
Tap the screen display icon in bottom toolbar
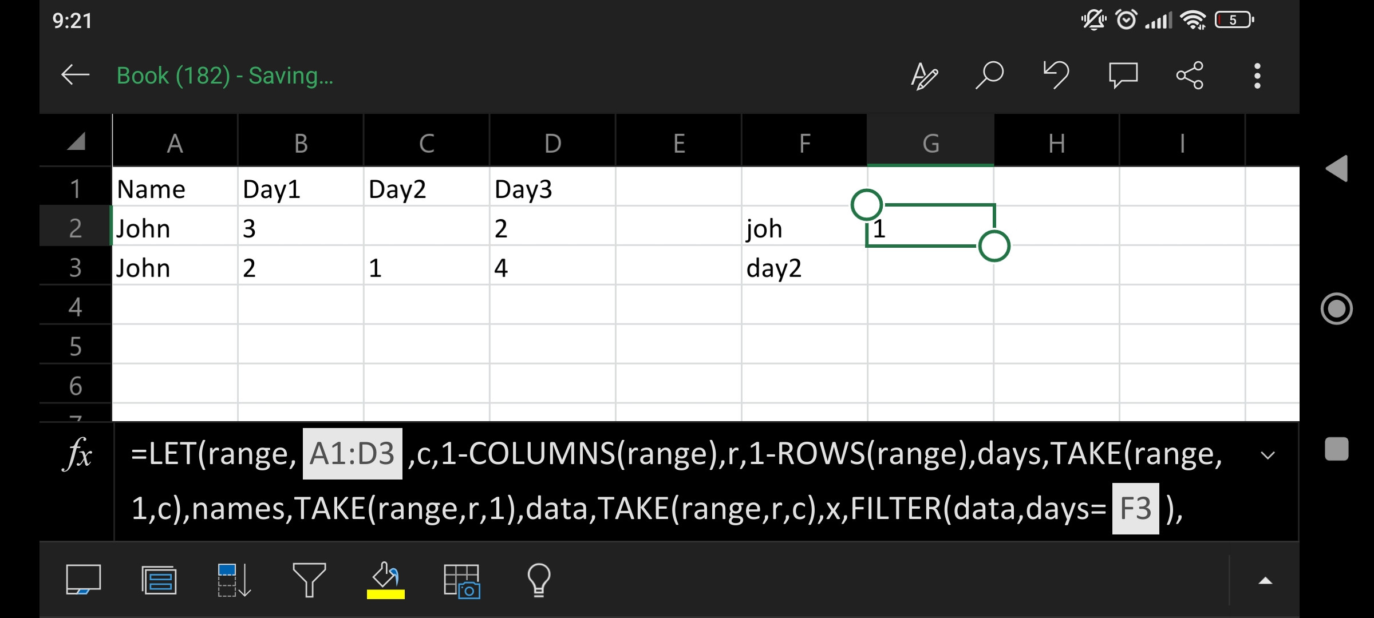coord(84,580)
